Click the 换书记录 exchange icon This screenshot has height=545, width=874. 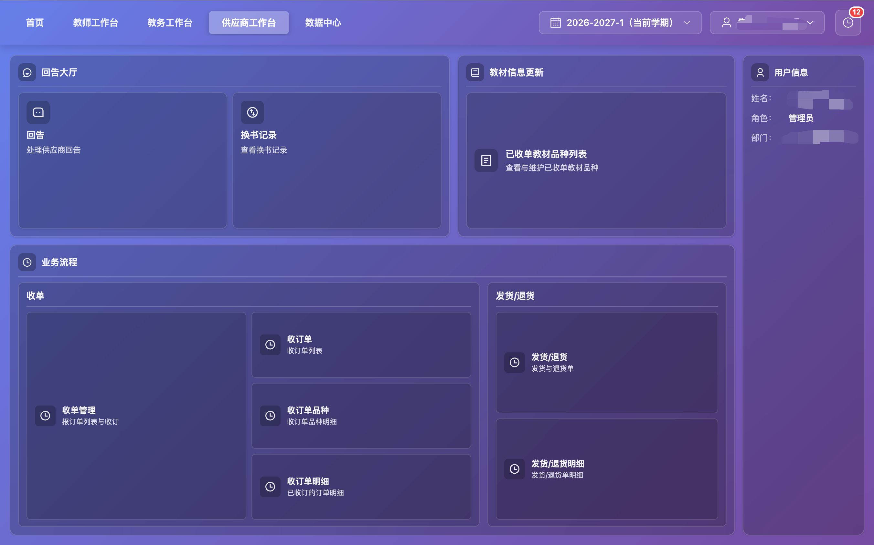252,112
